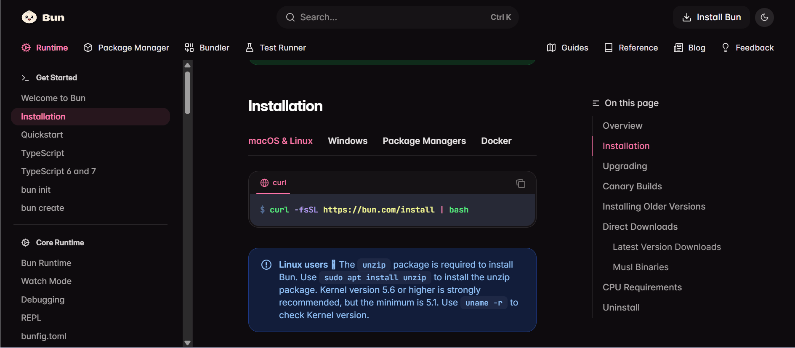
Task: Switch to the Docker tab
Action: click(x=496, y=141)
